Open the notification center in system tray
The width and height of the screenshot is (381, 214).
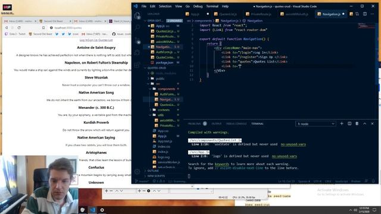(374, 210)
